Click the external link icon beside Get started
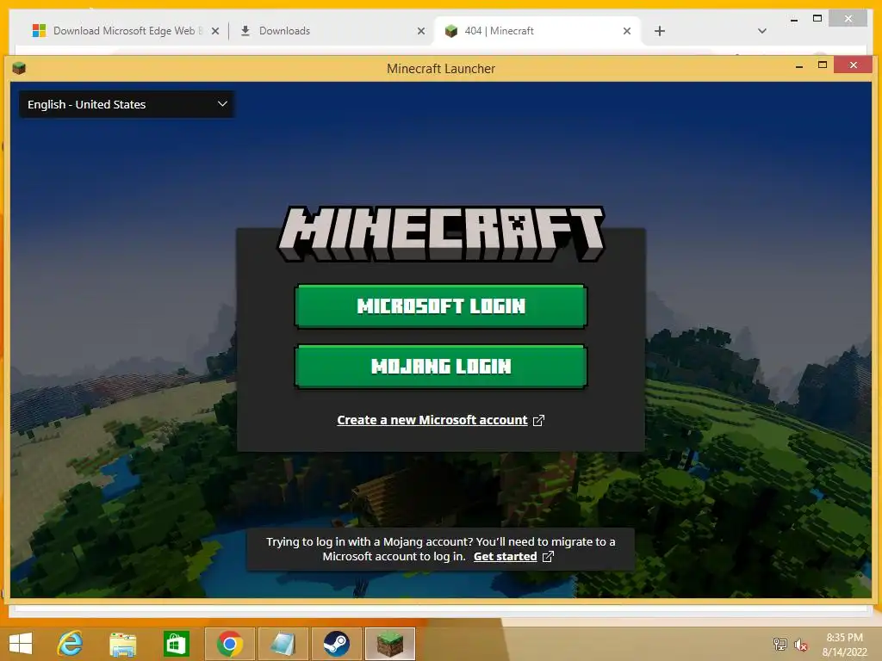Viewport: 882px width, 661px height. pos(548,557)
